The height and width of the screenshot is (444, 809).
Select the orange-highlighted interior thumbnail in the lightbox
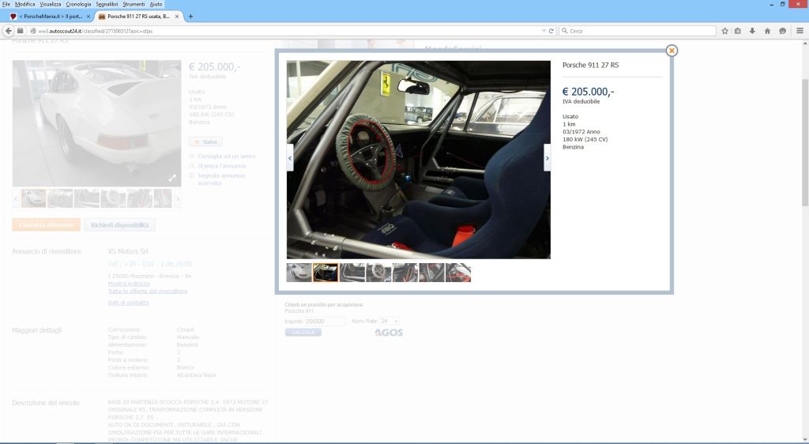(325, 273)
